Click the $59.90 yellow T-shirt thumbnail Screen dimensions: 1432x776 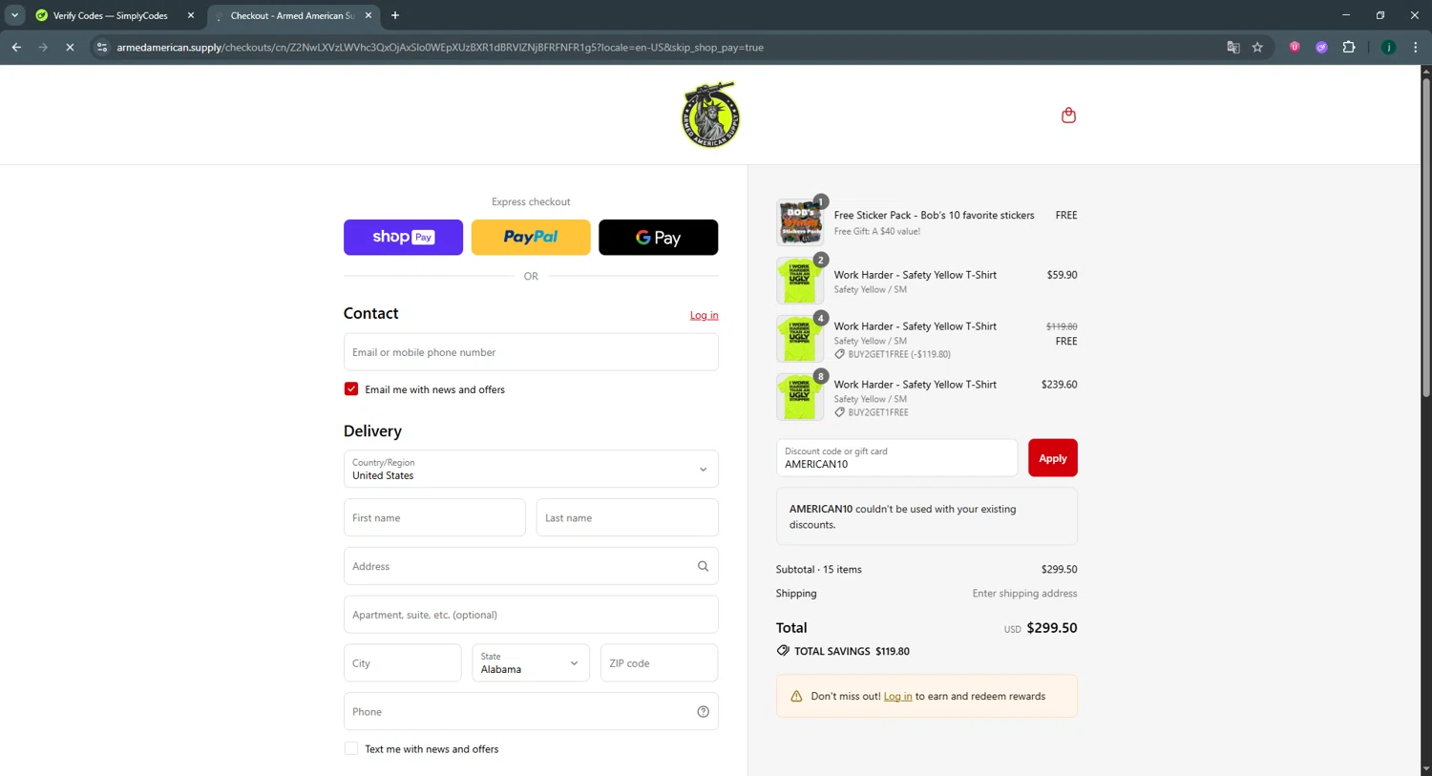coord(800,281)
